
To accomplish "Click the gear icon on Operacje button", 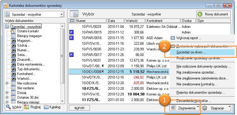I will click(x=205, y=108).
